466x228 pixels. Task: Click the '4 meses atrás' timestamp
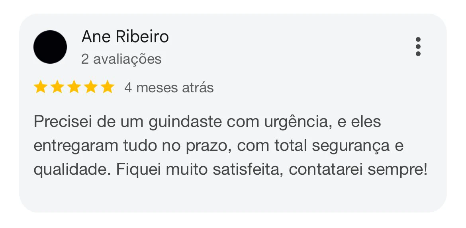169,88
